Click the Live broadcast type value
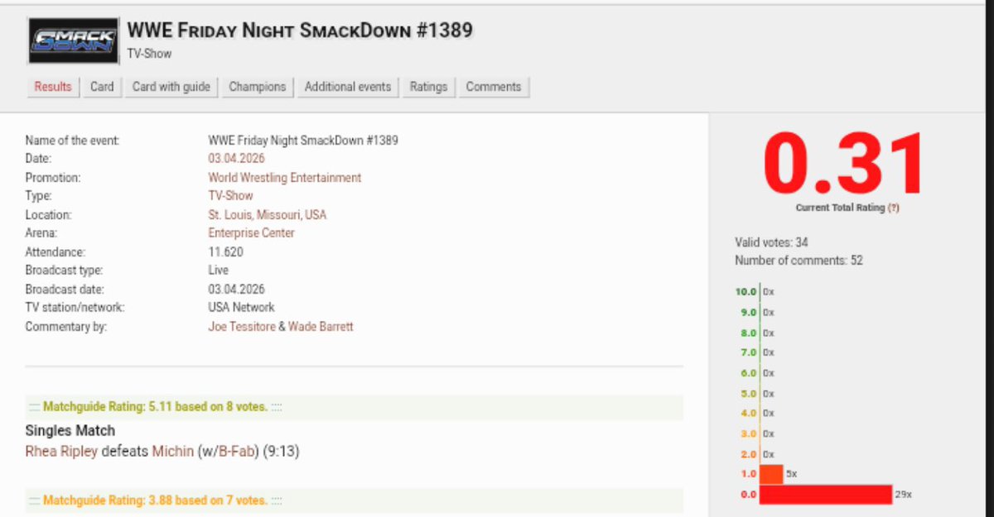 [x=219, y=270]
